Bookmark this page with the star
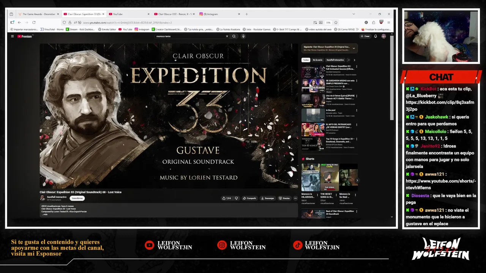The image size is (486, 273). (336, 22)
